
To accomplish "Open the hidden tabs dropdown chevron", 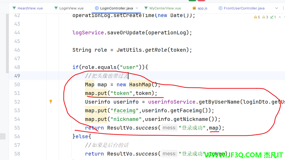I will point(276,8).
